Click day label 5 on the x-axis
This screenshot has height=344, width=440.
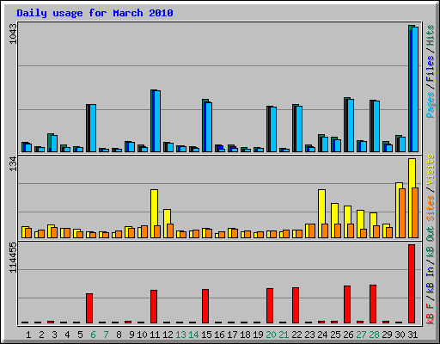tap(80, 335)
